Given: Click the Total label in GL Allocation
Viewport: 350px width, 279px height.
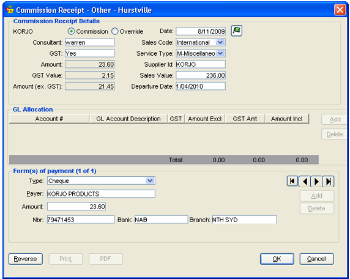Looking at the screenshot, I should (176, 160).
